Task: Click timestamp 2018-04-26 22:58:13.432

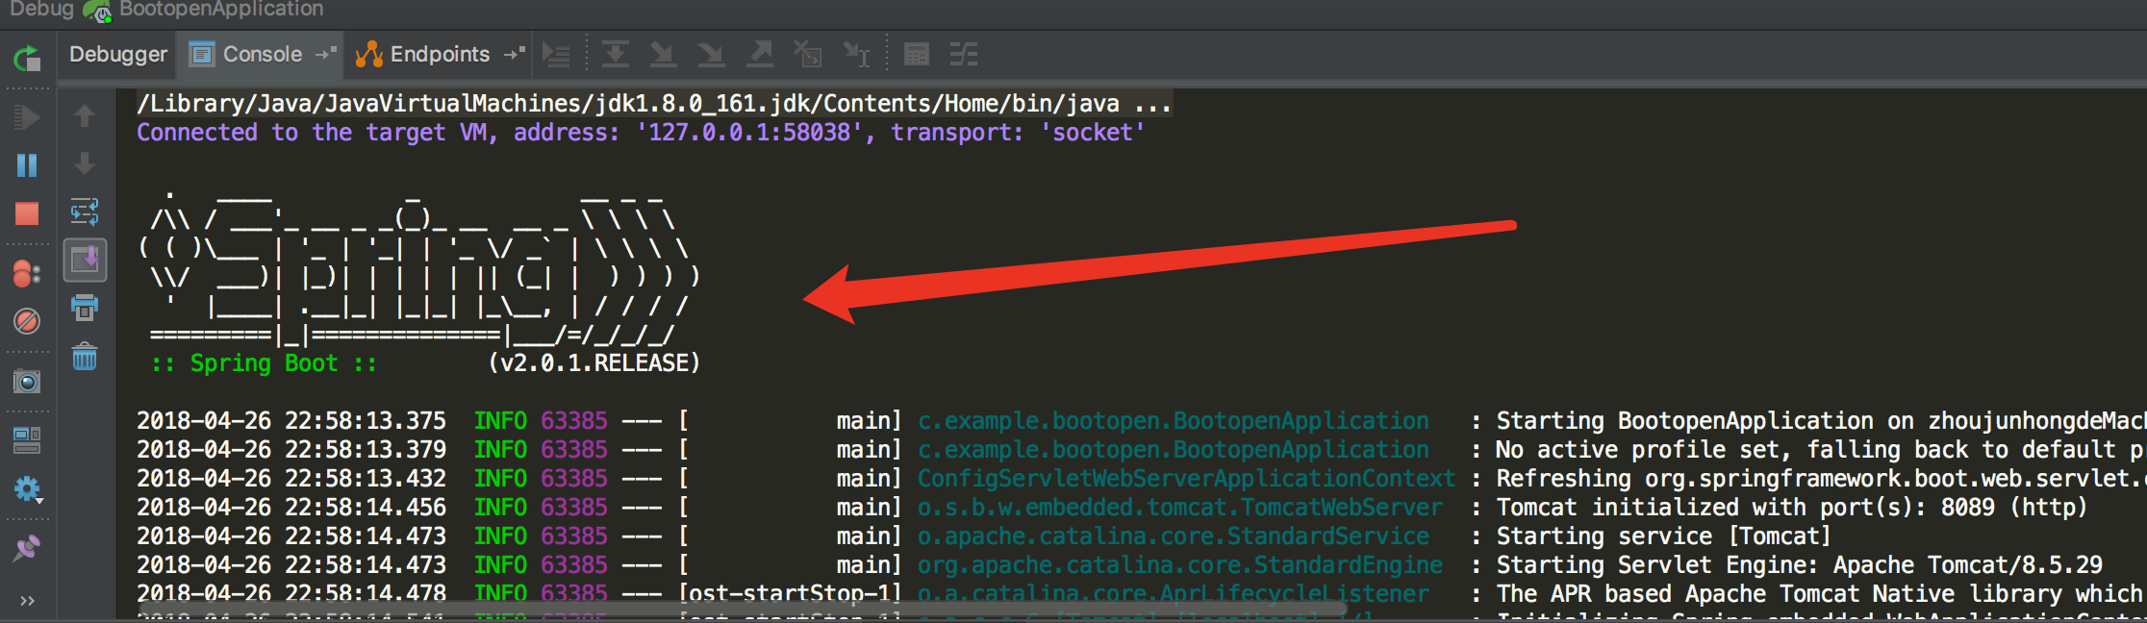Action: coord(291,479)
